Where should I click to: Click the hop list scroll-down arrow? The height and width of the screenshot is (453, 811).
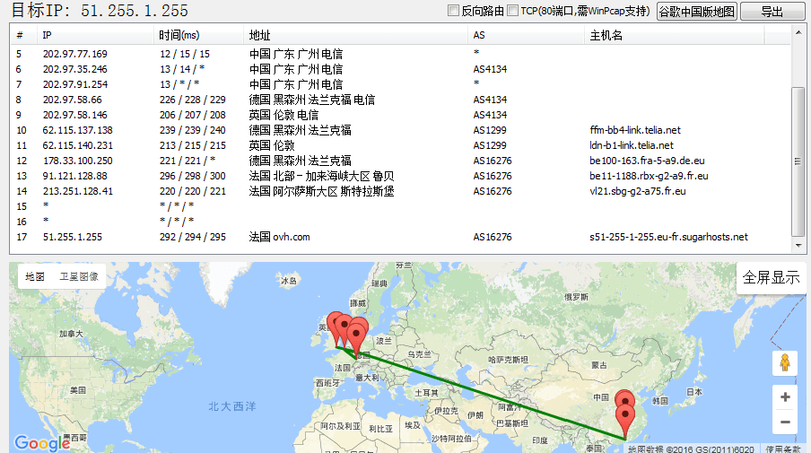point(798,246)
